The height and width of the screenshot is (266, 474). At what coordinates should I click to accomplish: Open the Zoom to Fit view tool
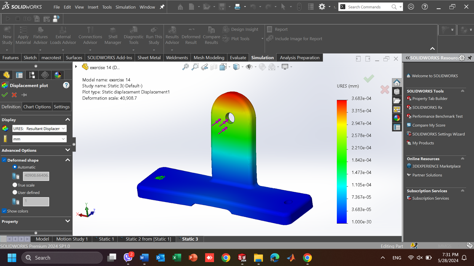(185, 67)
